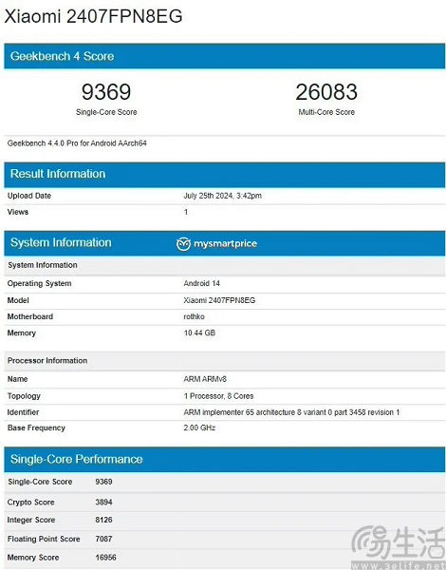Select the July 25th 2024, 3:42pm value
Image resolution: width=446 pixels, height=570 pixels.
pyautogui.click(x=223, y=196)
